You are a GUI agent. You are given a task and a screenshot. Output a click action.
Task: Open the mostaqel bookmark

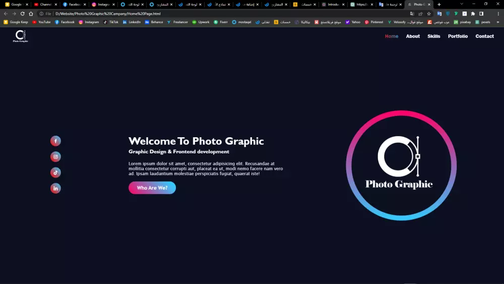[241, 22]
